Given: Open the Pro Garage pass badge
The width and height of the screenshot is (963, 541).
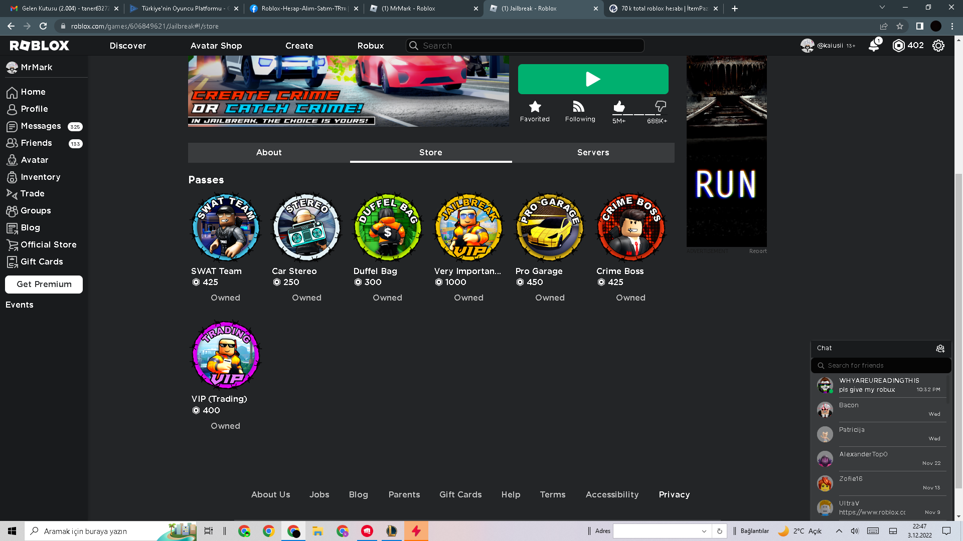Looking at the screenshot, I should [550, 227].
